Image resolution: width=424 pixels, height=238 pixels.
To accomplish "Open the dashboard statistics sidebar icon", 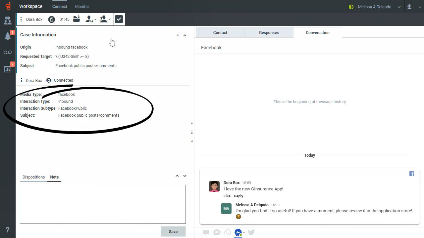I will click(8, 69).
